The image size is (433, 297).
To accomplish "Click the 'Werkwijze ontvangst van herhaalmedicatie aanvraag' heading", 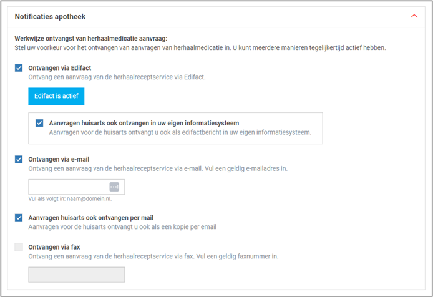I will 91,38.
